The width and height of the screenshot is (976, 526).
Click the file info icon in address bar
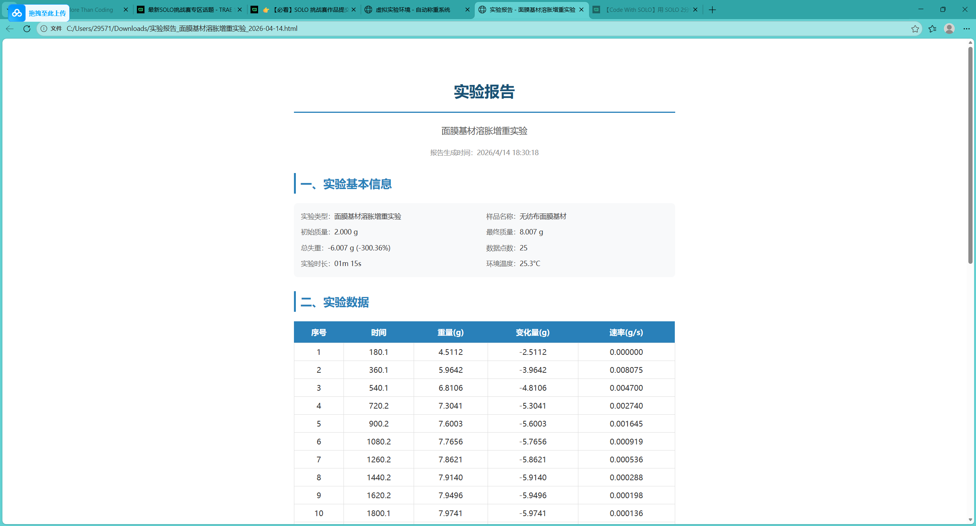tap(44, 29)
